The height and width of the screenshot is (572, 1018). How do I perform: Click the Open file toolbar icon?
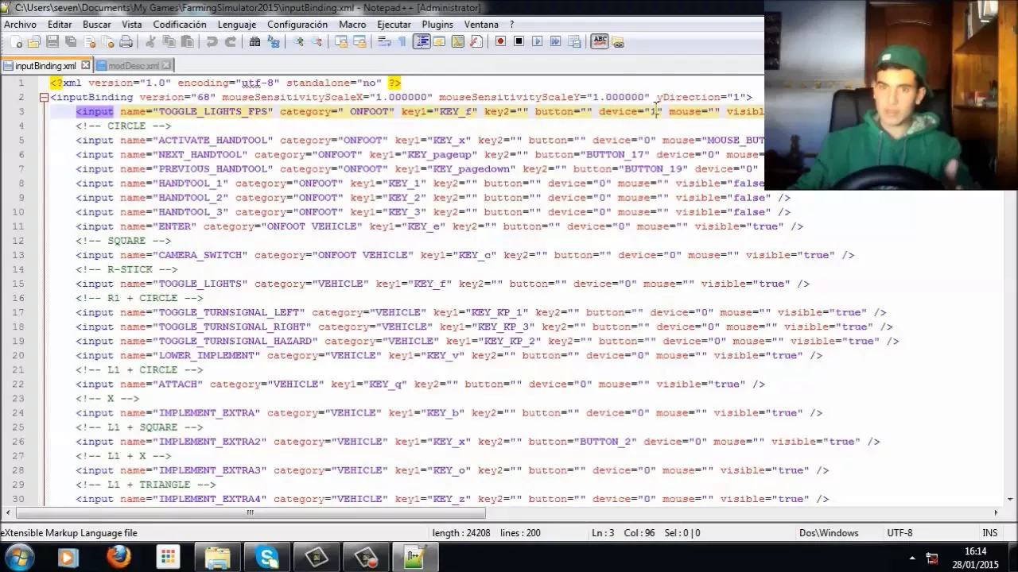point(33,41)
